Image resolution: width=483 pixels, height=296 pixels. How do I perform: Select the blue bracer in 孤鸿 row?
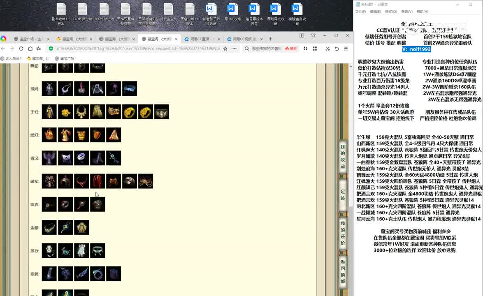tap(129, 89)
